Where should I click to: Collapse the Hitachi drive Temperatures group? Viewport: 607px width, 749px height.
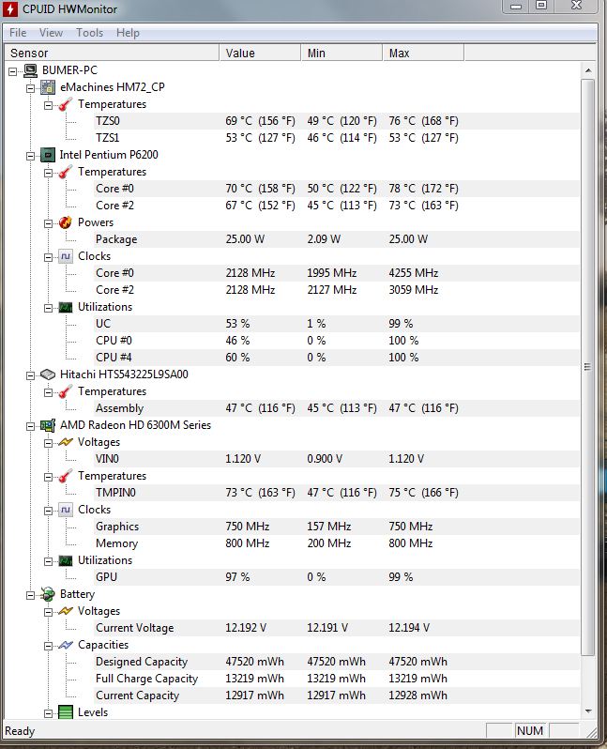[x=48, y=391]
